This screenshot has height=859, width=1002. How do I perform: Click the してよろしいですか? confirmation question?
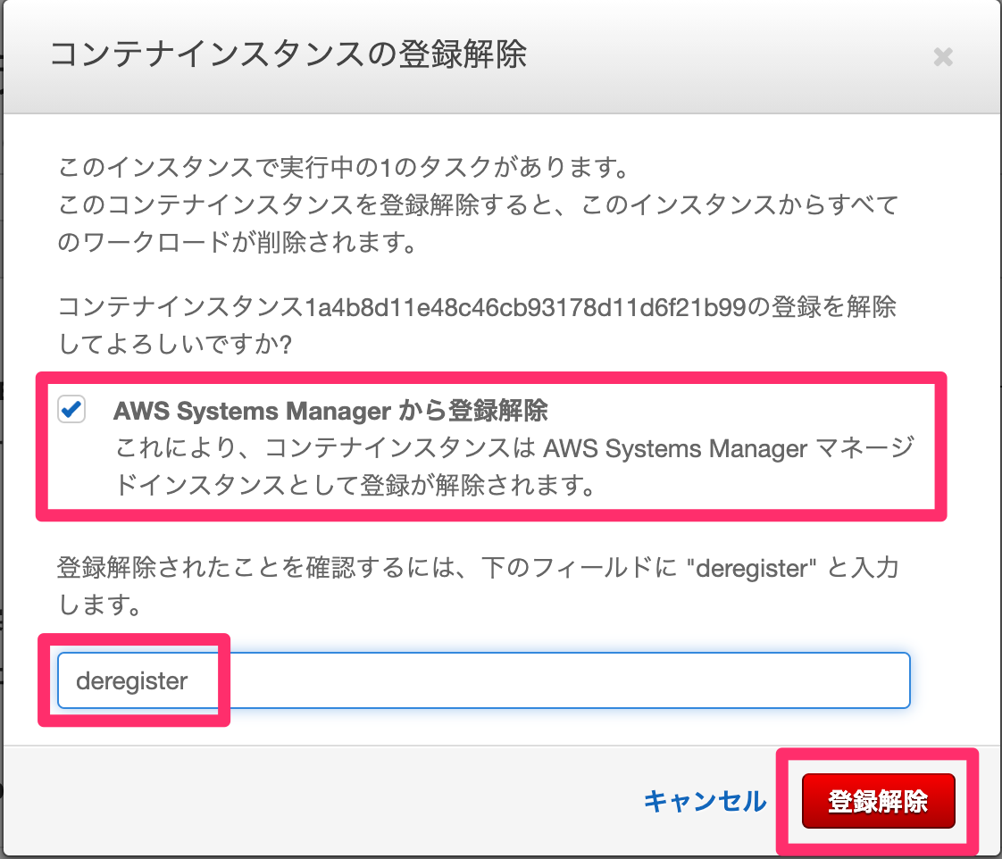175,345
